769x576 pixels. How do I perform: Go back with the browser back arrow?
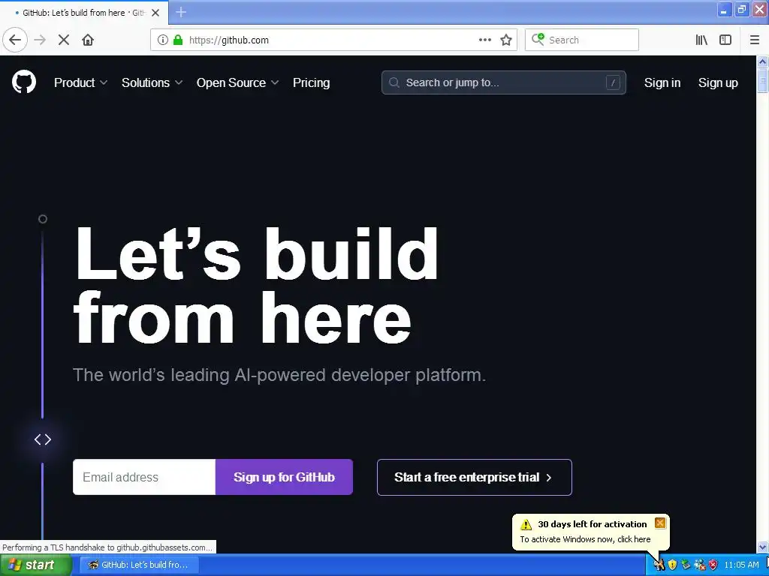tap(15, 40)
